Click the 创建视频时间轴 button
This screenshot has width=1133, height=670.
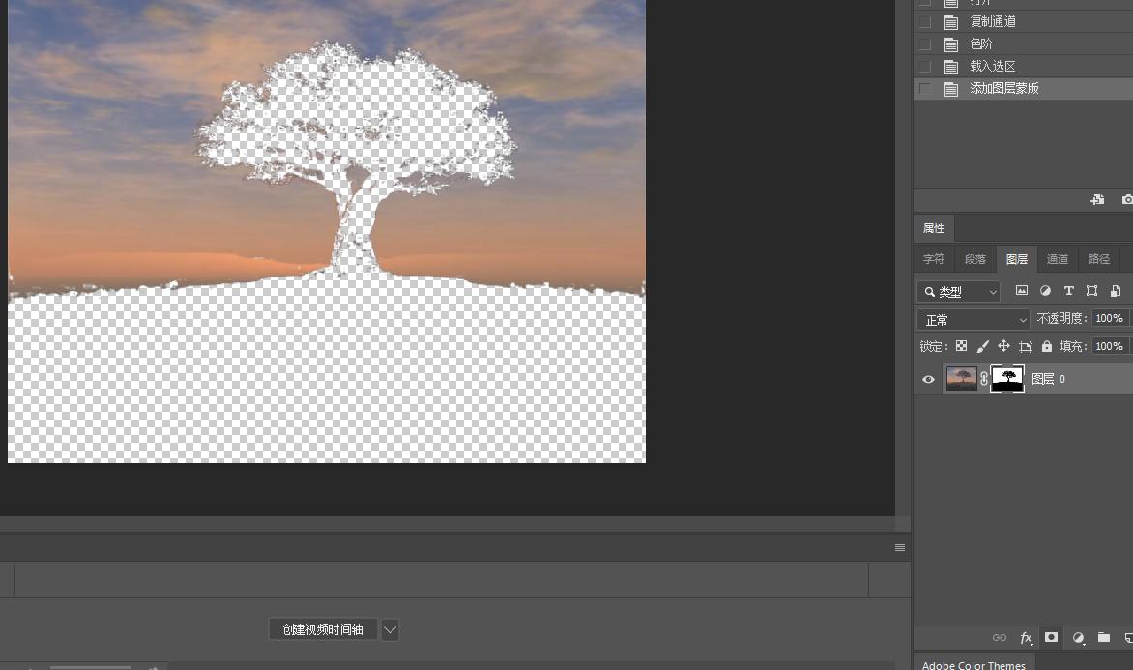click(x=323, y=629)
